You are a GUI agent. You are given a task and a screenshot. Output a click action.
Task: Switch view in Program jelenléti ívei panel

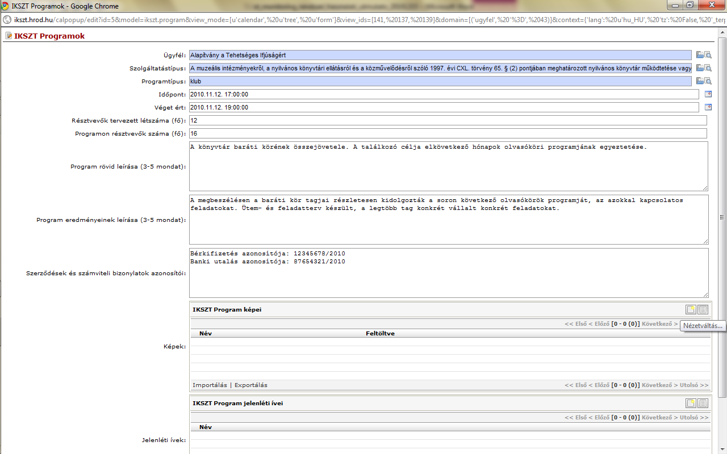coord(703,403)
